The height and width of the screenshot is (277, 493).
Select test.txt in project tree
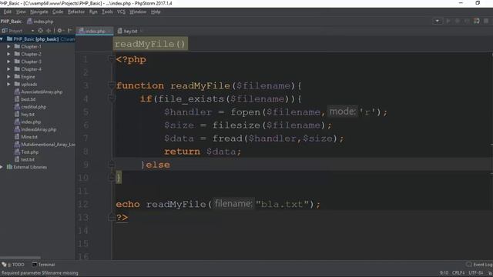pos(25,159)
